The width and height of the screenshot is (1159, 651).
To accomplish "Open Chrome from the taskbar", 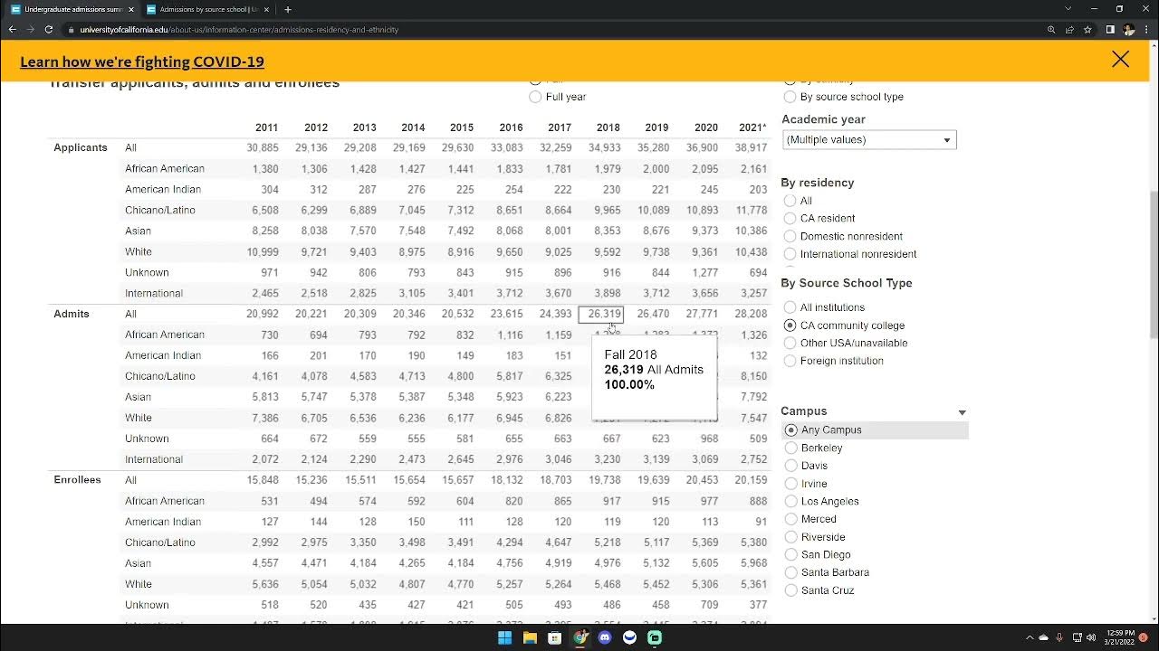I will pos(580,637).
